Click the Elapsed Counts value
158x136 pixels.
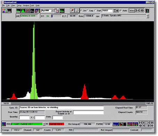tap(141, 112)
